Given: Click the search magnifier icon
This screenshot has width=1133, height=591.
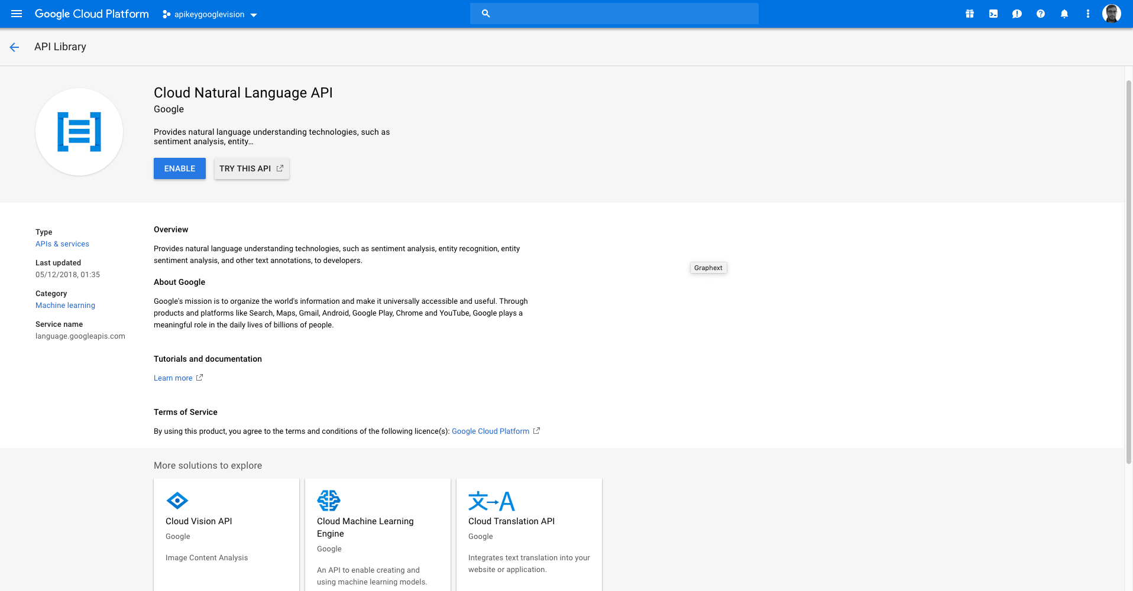Looking at the screenshot, I should pyautogui.click(x=485, y=14).
